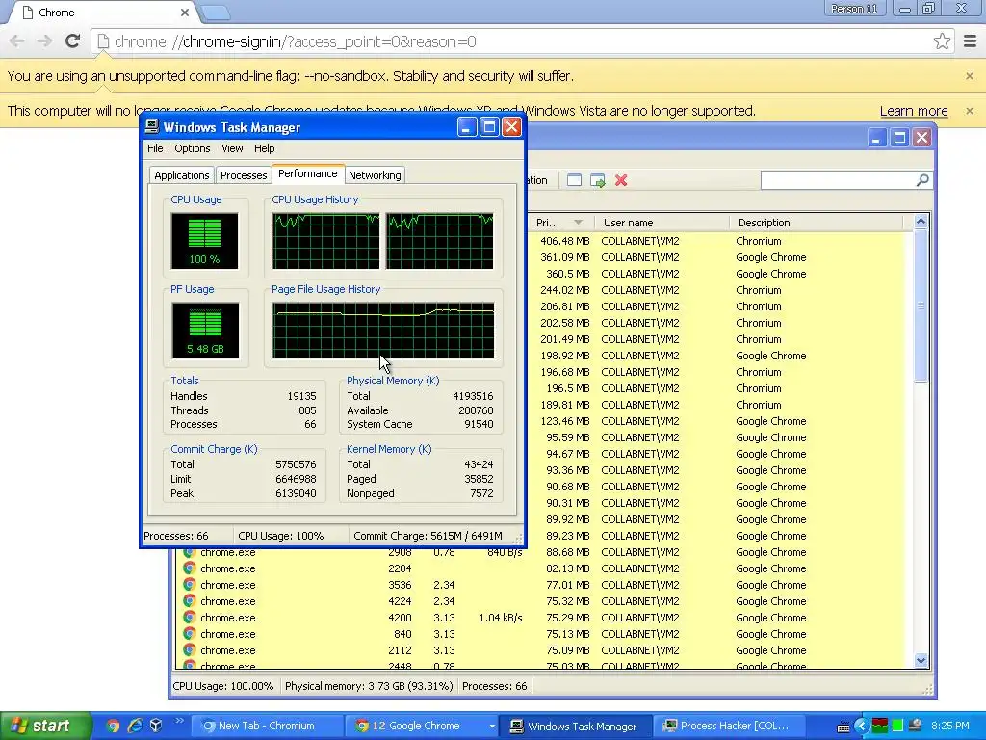
Task: Open Task Manager File menu
Action: (x=155, y=148)
